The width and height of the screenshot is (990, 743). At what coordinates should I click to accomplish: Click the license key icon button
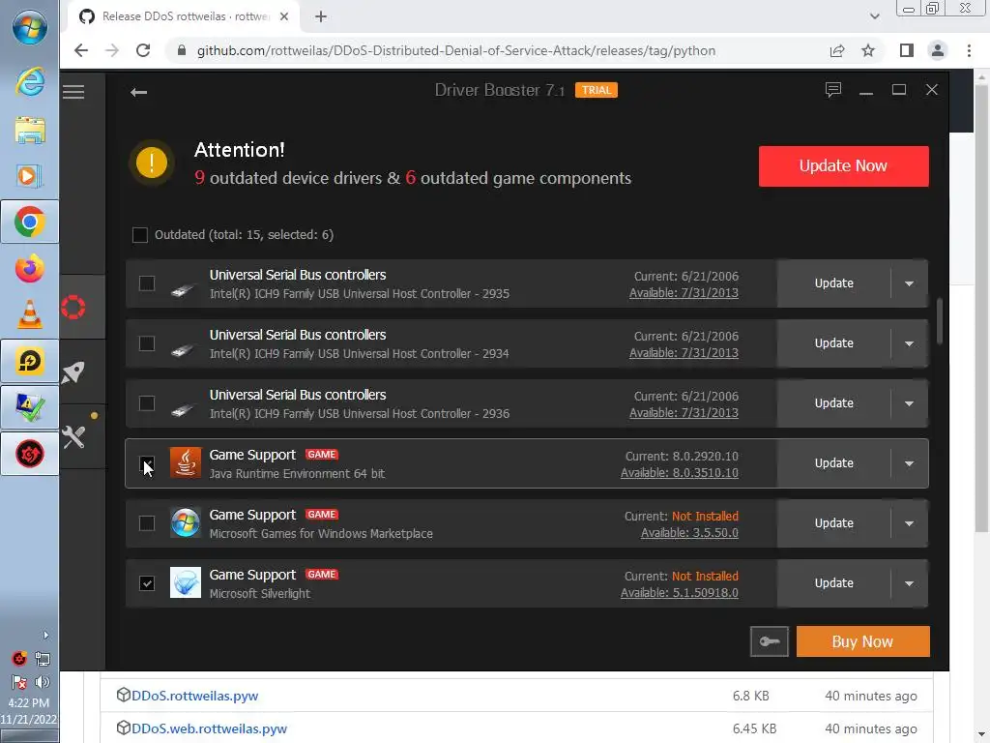[770, 641]
